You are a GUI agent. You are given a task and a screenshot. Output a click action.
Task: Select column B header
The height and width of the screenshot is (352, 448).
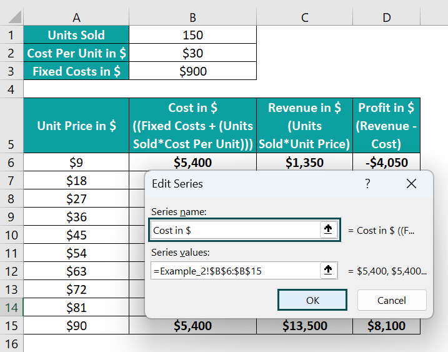[193, 18]
